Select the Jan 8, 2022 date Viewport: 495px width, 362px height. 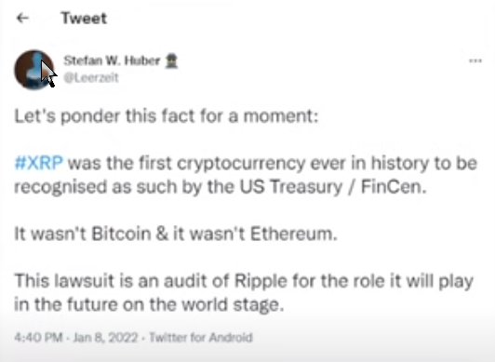[x=105, y=338]
